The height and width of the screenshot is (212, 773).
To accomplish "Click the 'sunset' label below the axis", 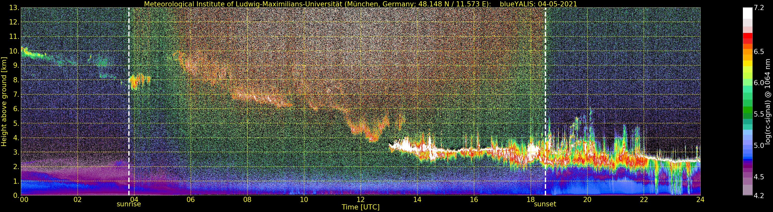I will 545,204.
